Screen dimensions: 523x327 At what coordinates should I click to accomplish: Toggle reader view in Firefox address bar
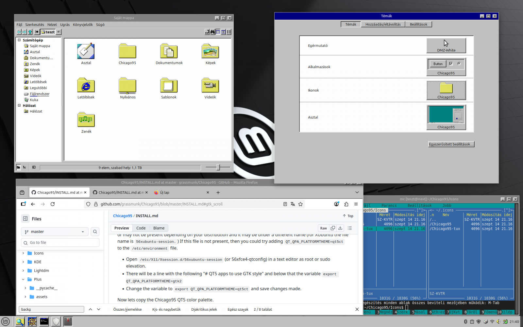[x=285, y=204]
